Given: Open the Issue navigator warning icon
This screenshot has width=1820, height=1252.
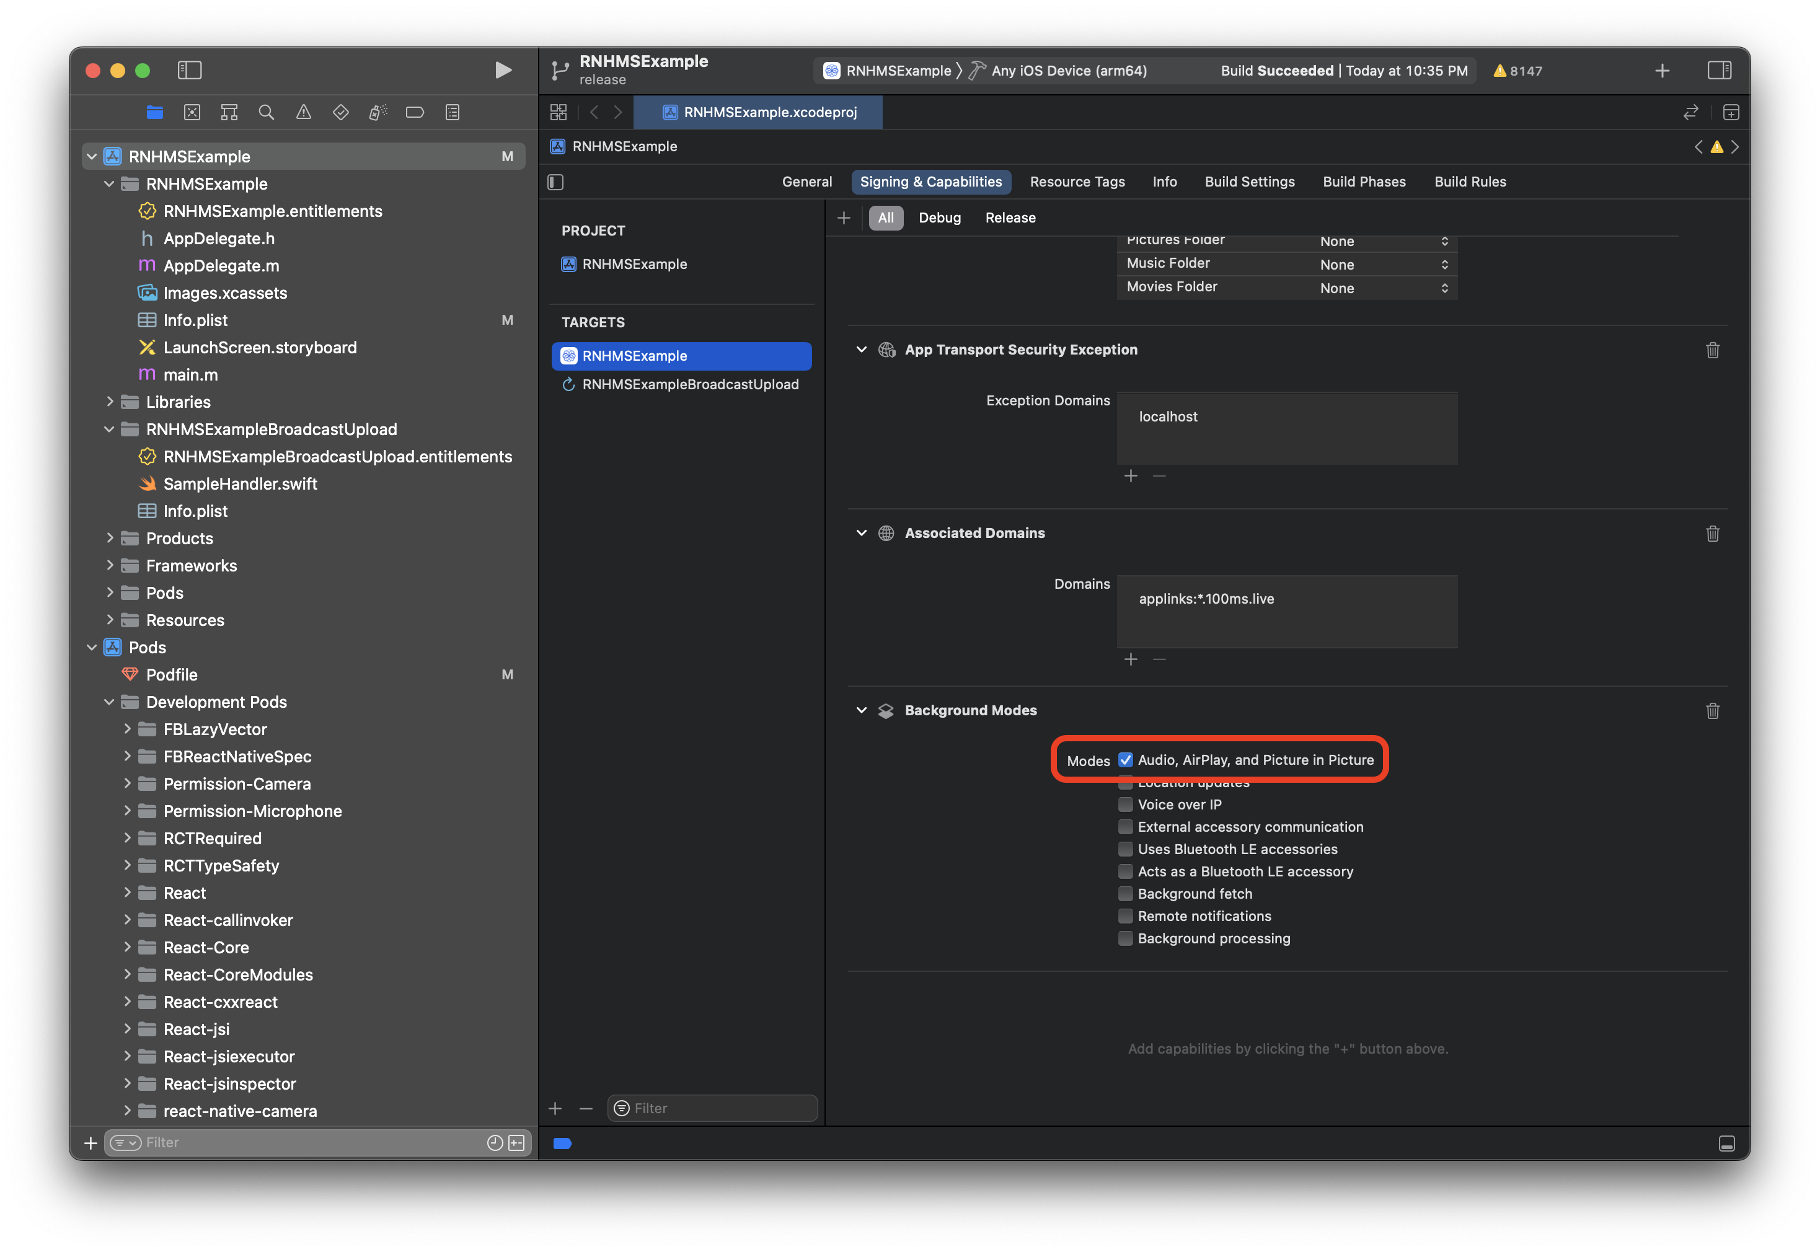Looking at the screenshot, I should [x=304, y=112].
